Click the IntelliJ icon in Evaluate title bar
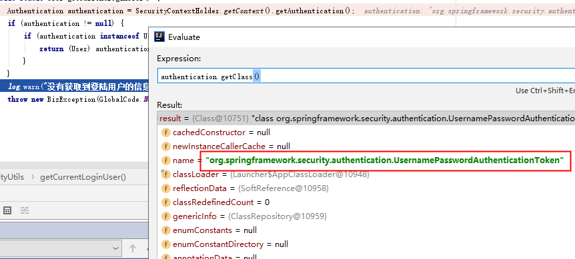The image size is (575, 259). [159, 37]
